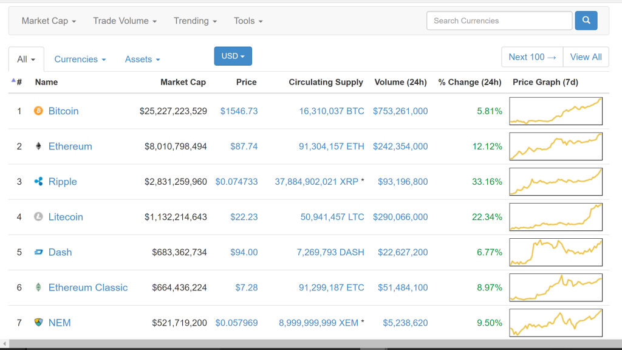Click the magnifier search button
The width and height of the screenshot is (622, 350).
(586, 21)
